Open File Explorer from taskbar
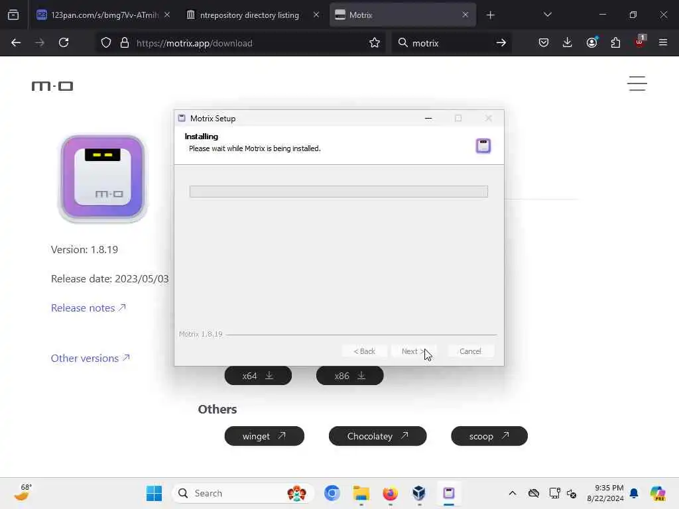679x509 pixels. coord(361,493)
